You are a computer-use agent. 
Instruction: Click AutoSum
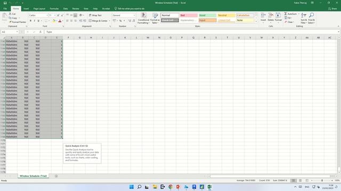290,14
